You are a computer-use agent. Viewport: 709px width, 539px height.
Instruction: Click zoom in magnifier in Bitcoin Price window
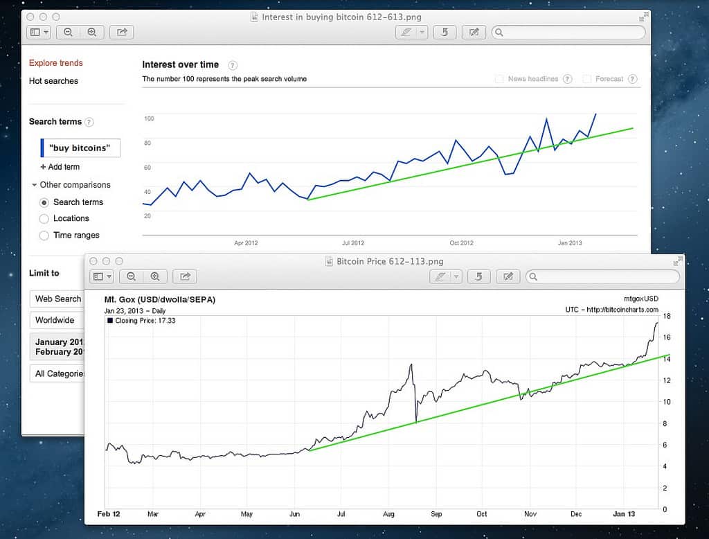[x=155, y=276]
